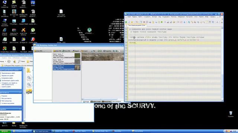Select the grass_1 texture thumbnail
This screenshot has width=238, height=133.
[77, 56]
